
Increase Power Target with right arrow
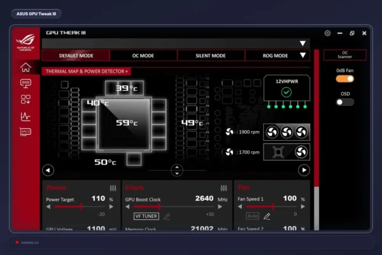click(x=111, y=207)
